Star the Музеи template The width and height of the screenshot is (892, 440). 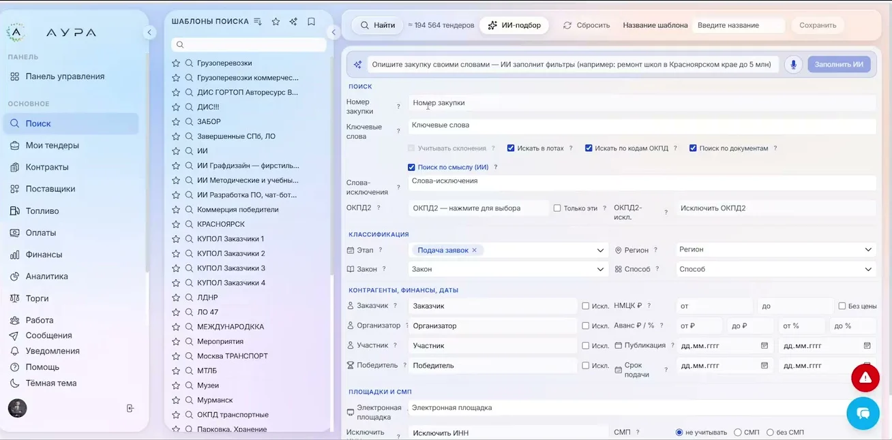(176, 386)
